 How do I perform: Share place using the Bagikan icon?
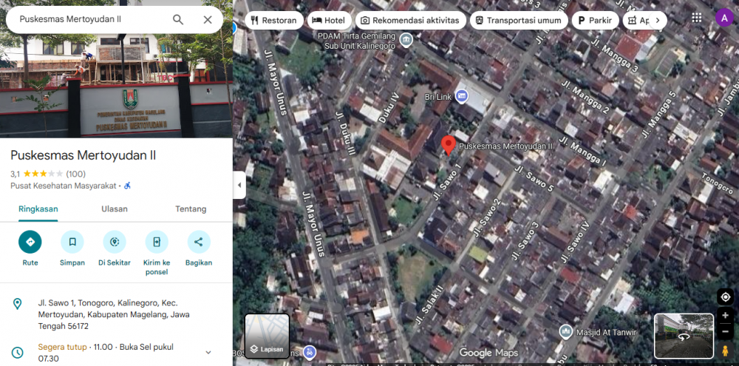click(198, 242)
